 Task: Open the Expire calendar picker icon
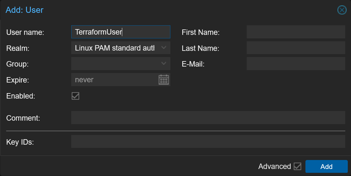164,80
